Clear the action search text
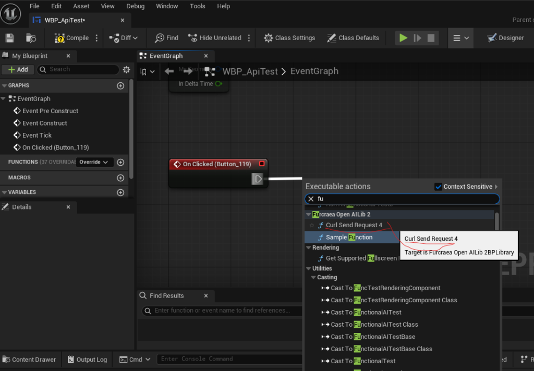Viewport: 534px width, 371px height. coord(311,199)
